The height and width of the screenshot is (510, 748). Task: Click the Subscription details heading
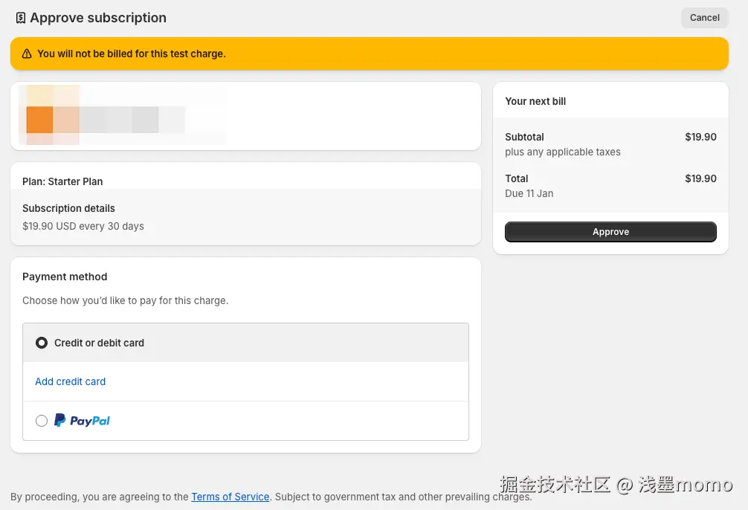tap(68, 208)
